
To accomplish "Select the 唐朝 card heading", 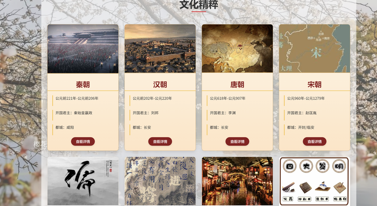I will [x=237, y=84].
